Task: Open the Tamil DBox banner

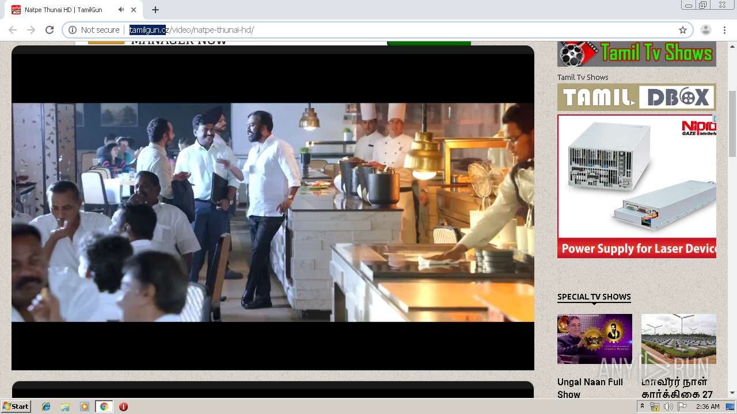Action: point(637,97)
